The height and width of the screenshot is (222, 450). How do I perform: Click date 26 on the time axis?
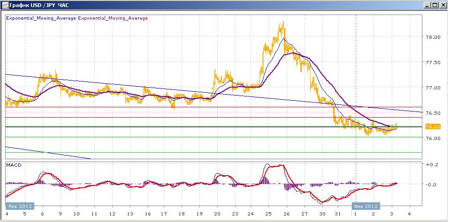(287, 214)
